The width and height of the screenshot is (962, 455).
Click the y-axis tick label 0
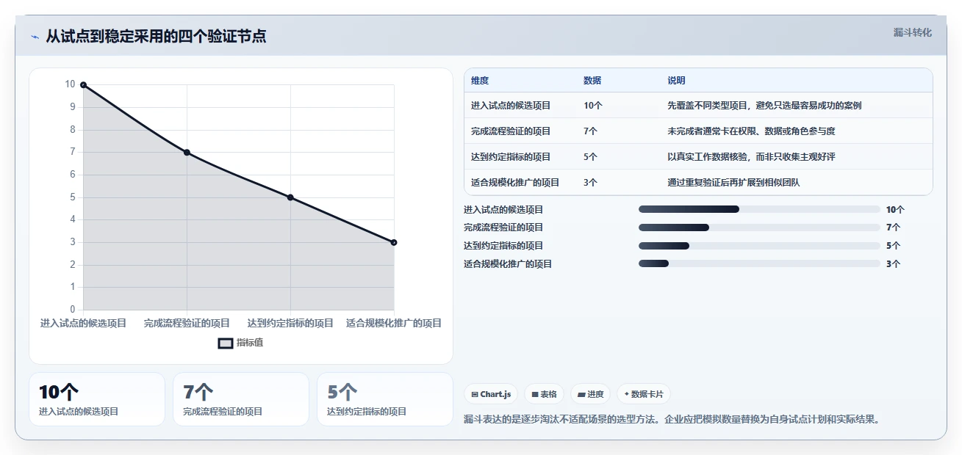[73, 310]
